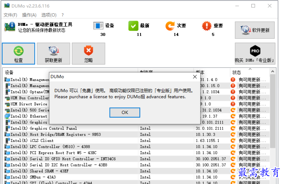Image resolution: width=283 pixels, height=184 pixels.
Task: Click the green Check (检查) button
Action: (x=18, y=53)
